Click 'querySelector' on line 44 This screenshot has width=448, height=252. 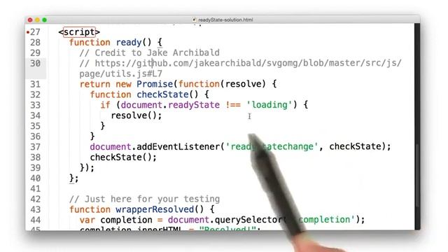(248, 220)
